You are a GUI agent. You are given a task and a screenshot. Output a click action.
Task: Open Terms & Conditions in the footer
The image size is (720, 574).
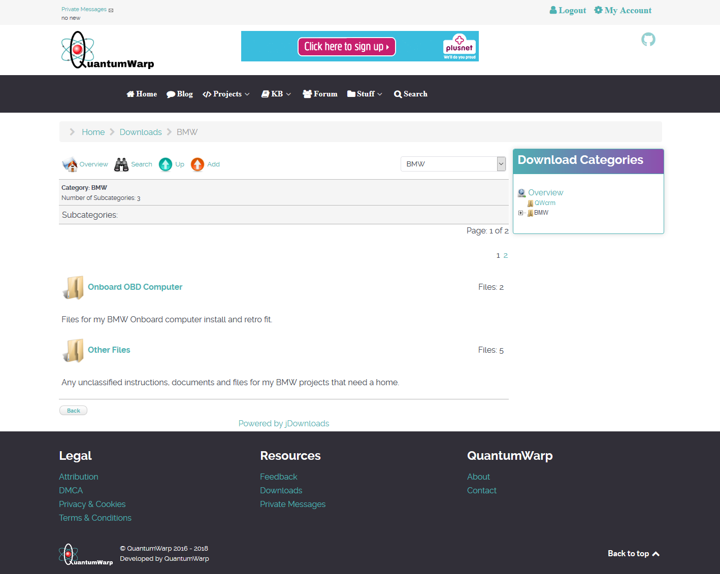95,518
